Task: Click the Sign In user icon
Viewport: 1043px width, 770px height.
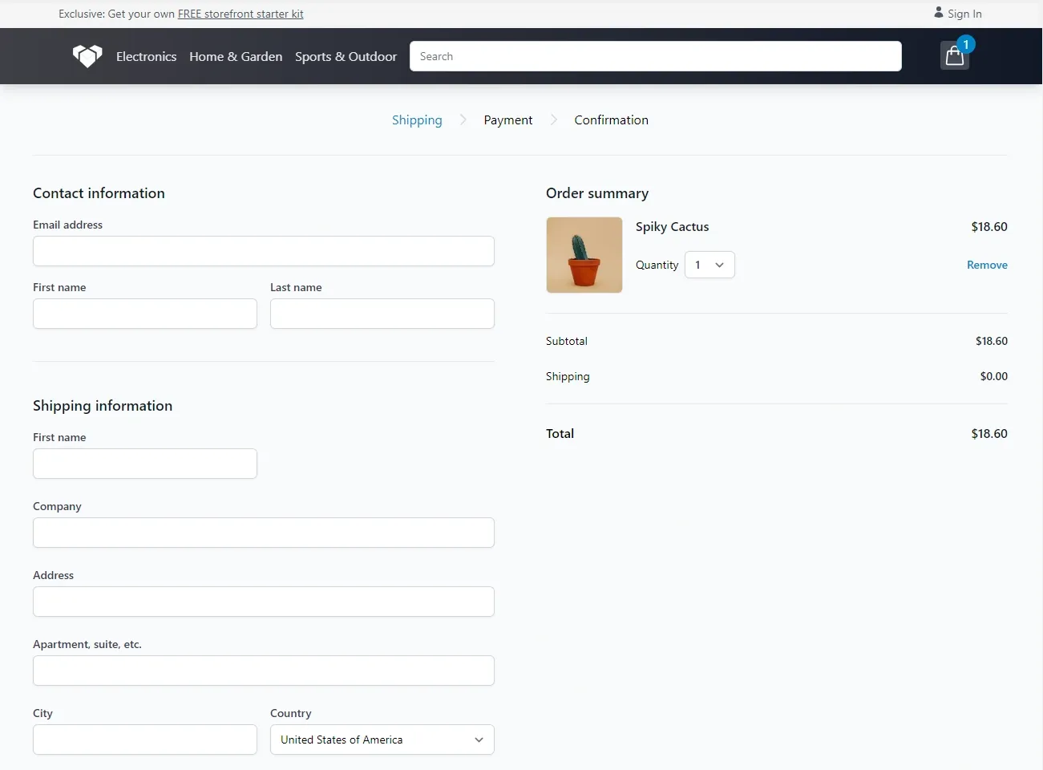Action: coord(939,13)
